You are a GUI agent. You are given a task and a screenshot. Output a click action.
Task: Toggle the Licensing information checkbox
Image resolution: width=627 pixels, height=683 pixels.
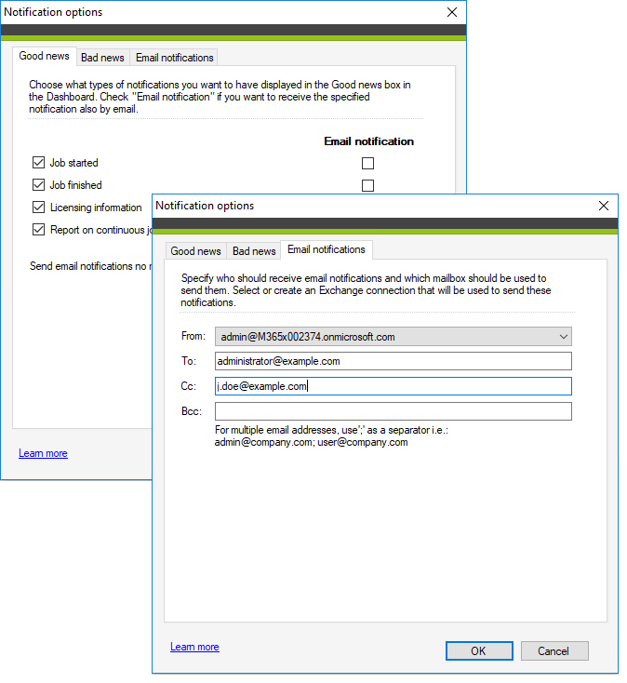(x=39, y=208)
